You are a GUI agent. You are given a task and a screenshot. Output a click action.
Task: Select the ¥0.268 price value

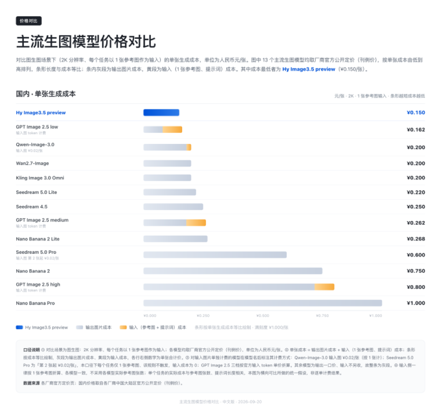(416, 239)
